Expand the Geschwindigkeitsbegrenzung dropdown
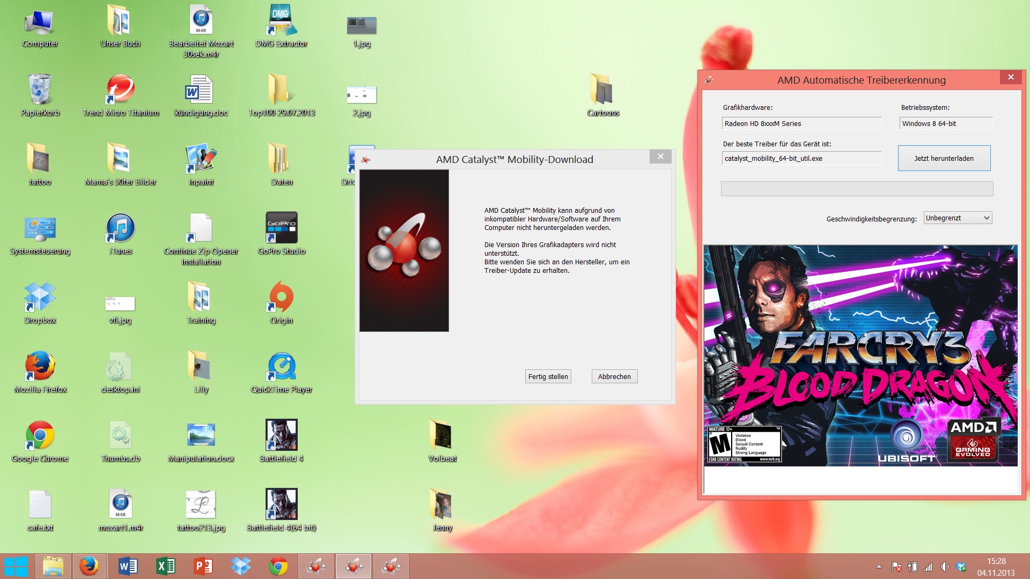1030x579 pixels. tap(958, 218)
